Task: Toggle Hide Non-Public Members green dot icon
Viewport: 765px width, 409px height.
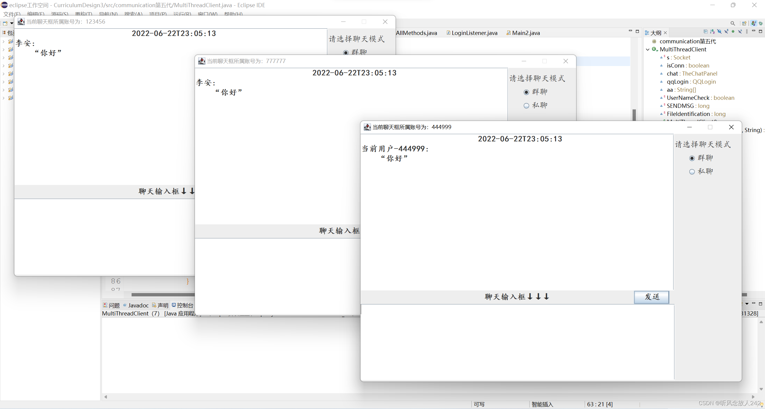Action: coord(733,32)
